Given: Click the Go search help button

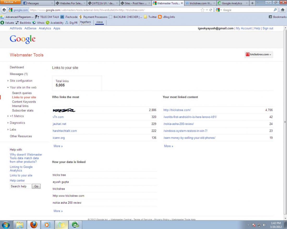Looking at the screenshot, I should click(x=36, y=186).
